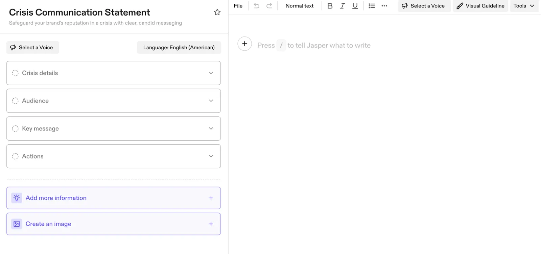The image size is (541, 254).
Task: Click the lightbulb icon beside Add more information
Action: pos(17,198)
